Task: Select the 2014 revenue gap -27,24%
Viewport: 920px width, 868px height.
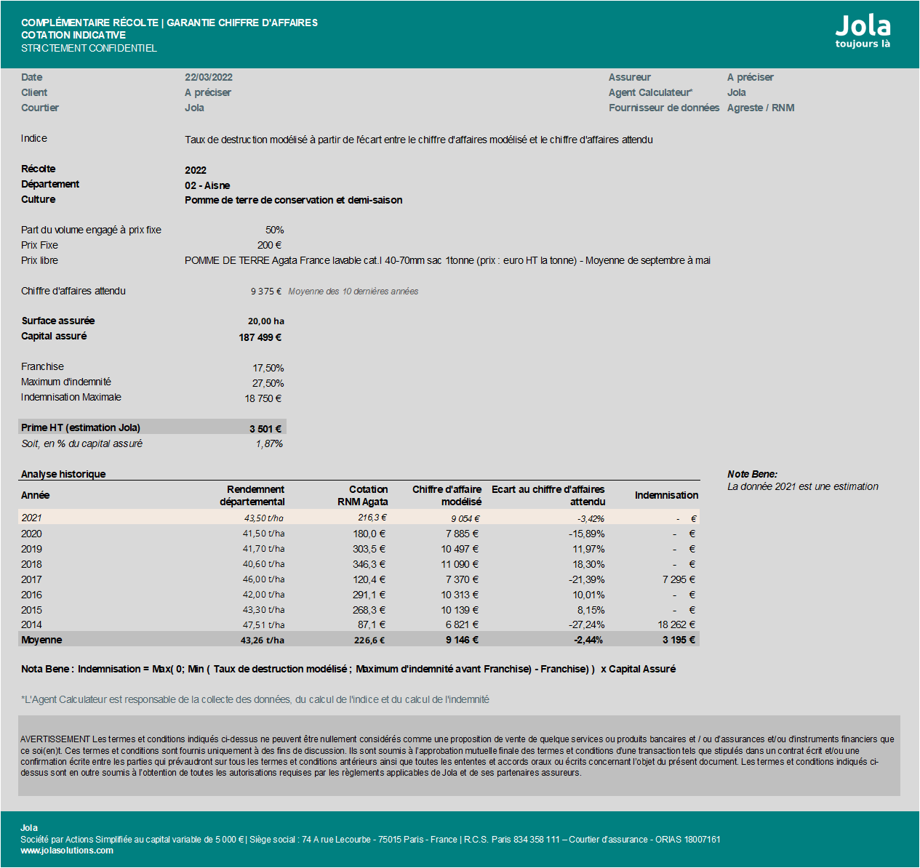Action: pyautogui.click(x=587, y=624)
